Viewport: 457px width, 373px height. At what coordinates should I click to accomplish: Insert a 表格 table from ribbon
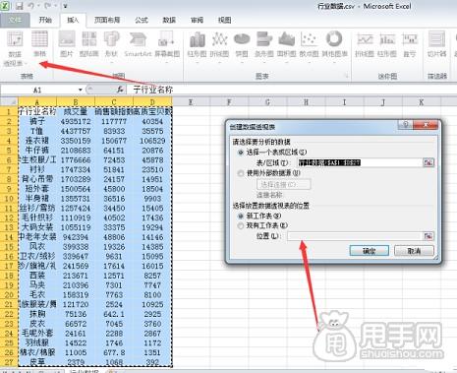(39, 44)
